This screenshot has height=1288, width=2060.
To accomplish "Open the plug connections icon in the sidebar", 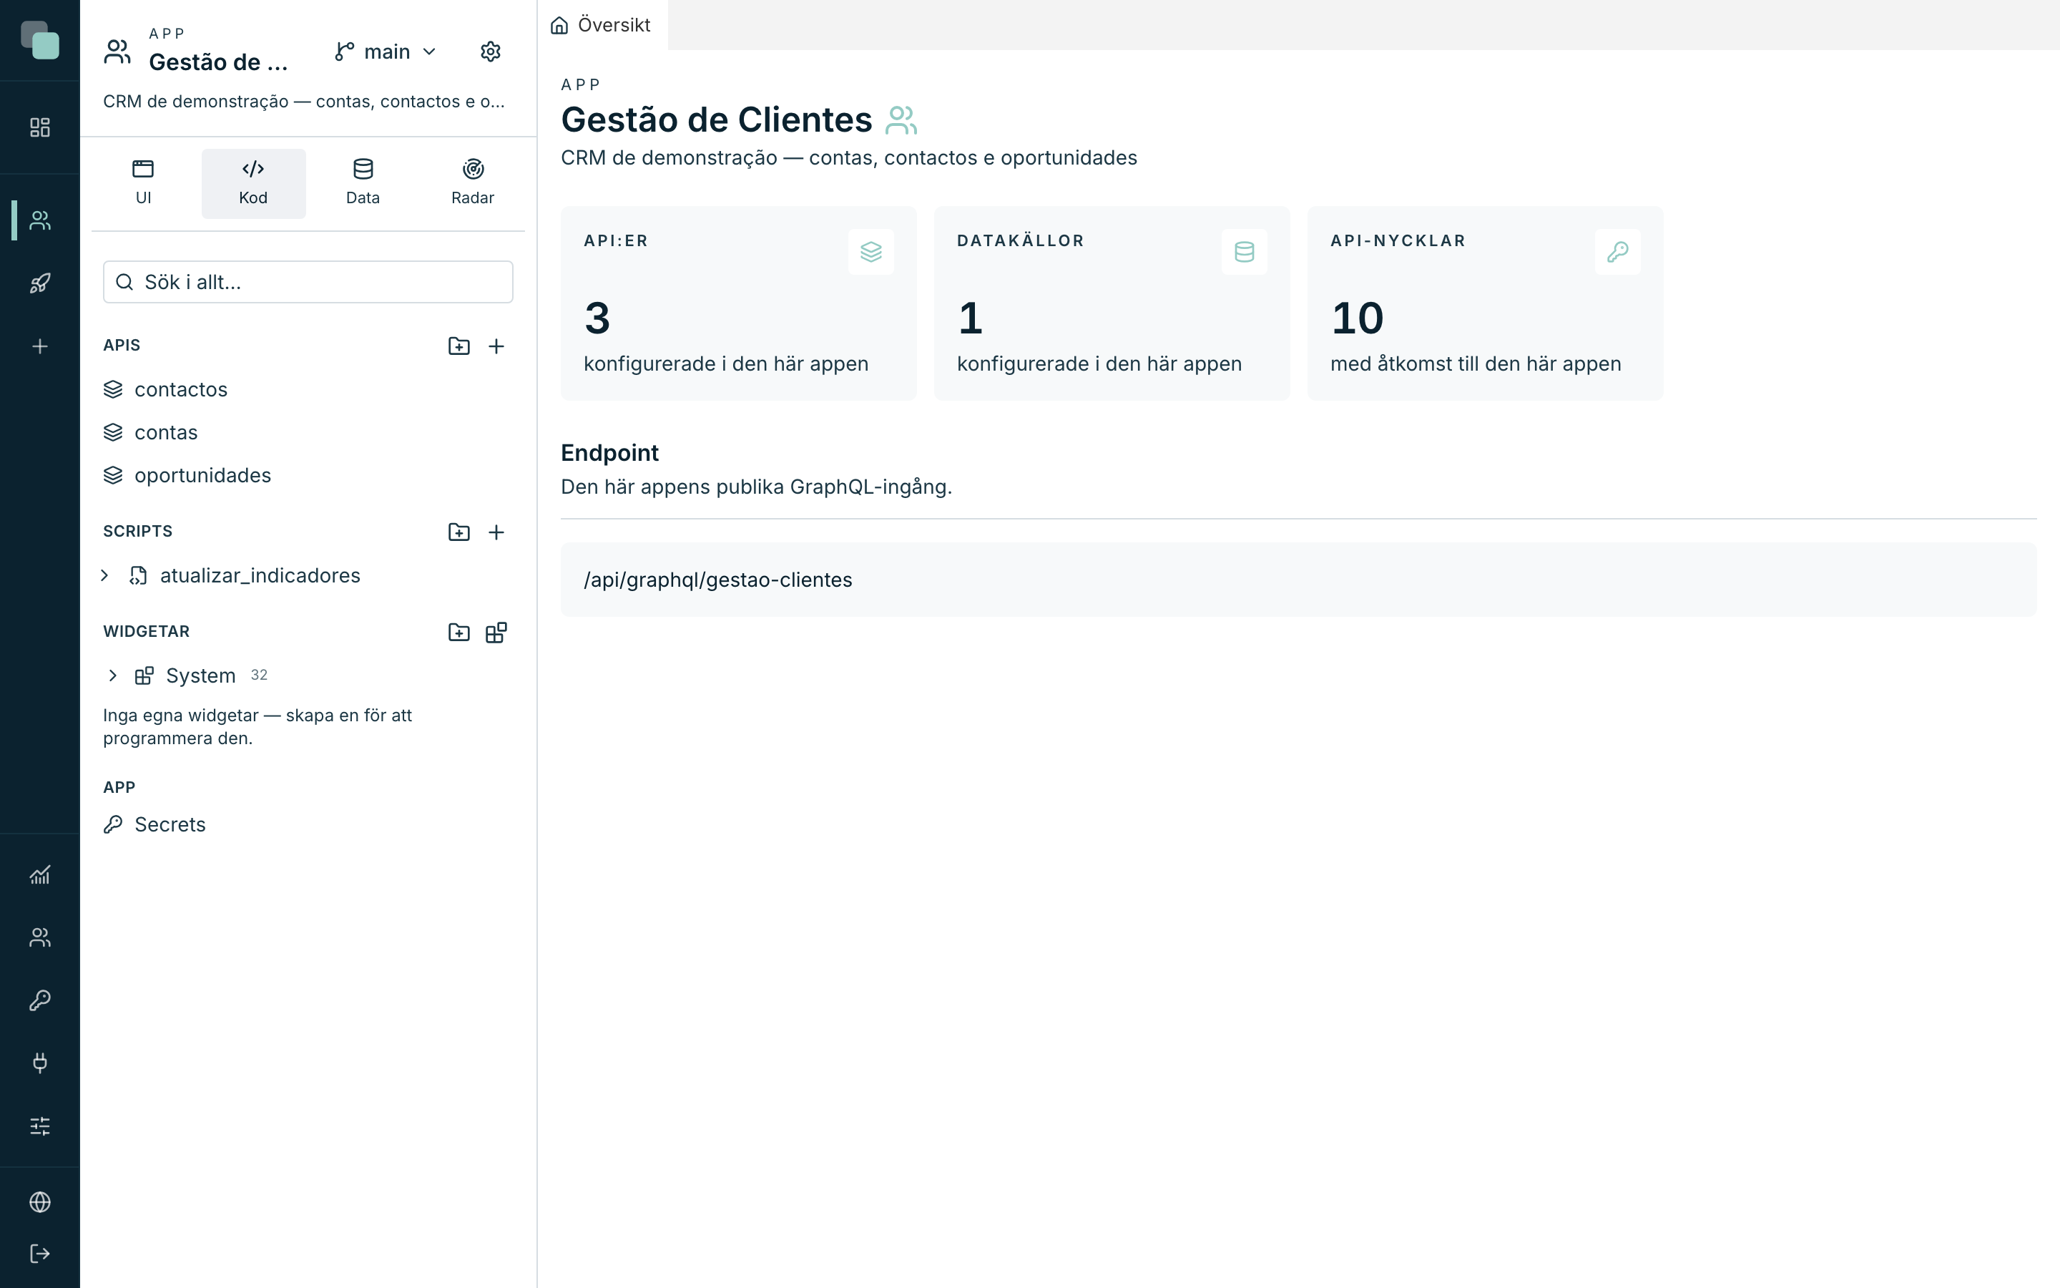I will tap(40, 1063).
